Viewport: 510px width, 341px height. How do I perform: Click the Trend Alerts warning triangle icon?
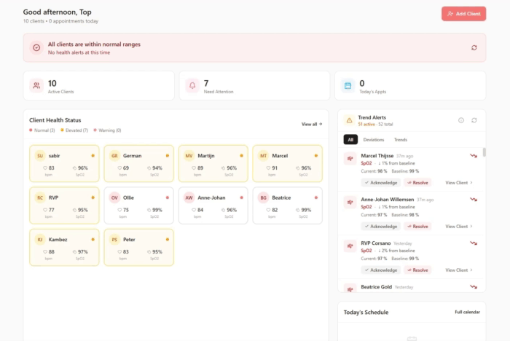coord(349,120)
